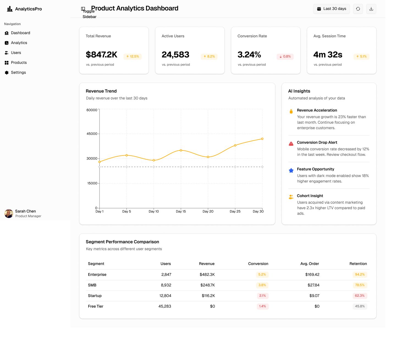Click the AnalyticsPro bar chart logo icon
Screen dimensions: 396x338
pos(10,9)
